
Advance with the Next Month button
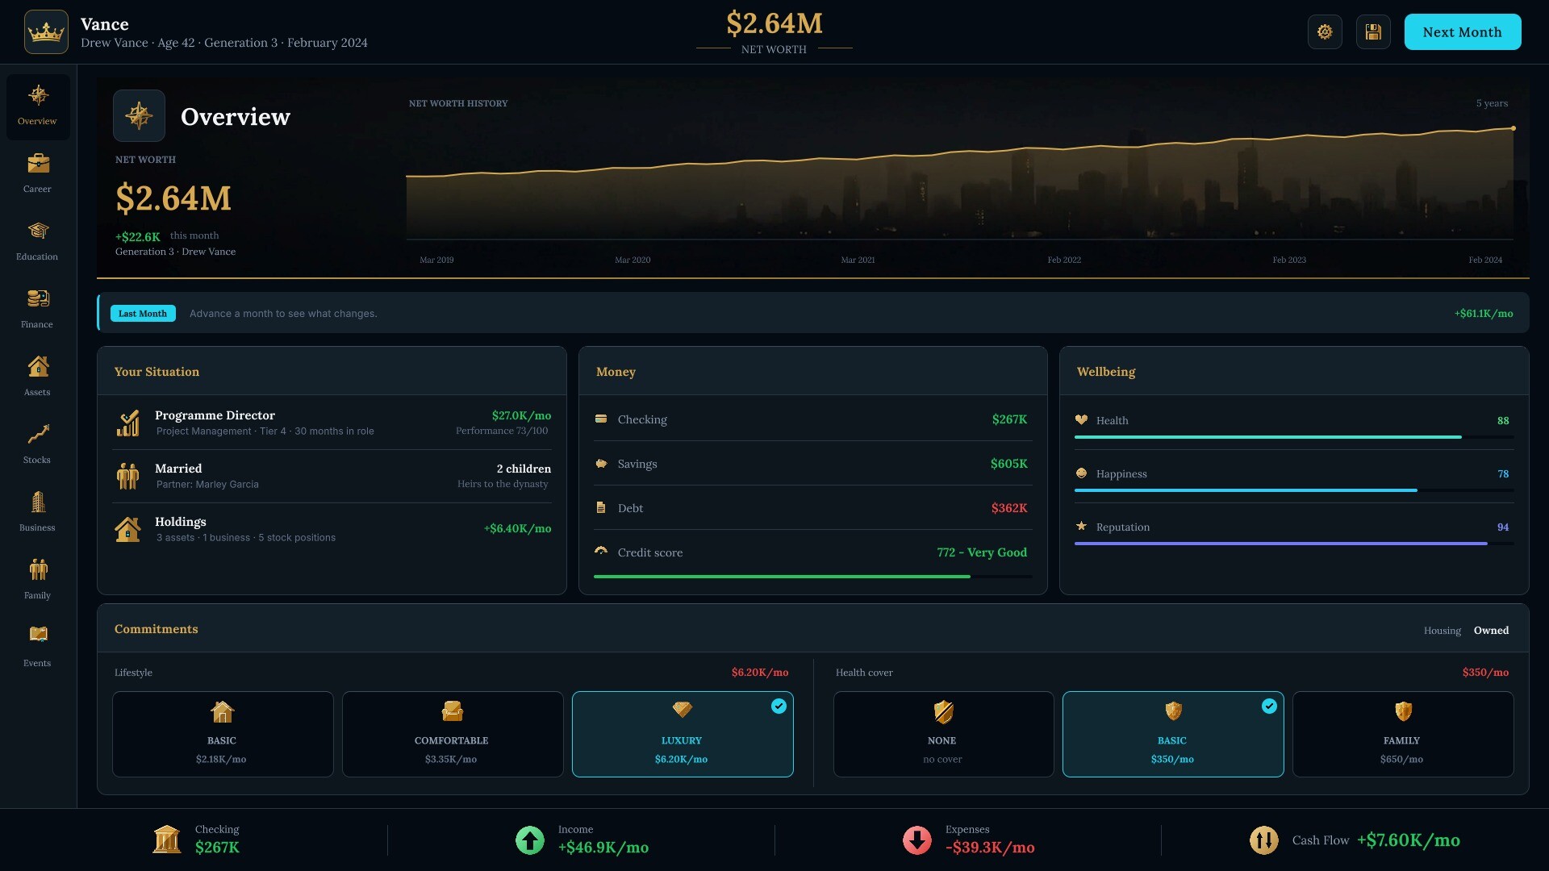click(1463, 32)
